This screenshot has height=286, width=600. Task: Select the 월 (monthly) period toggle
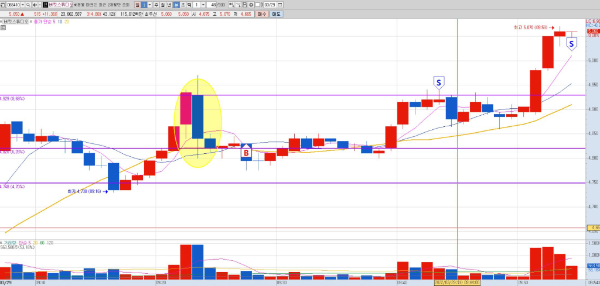163,5
